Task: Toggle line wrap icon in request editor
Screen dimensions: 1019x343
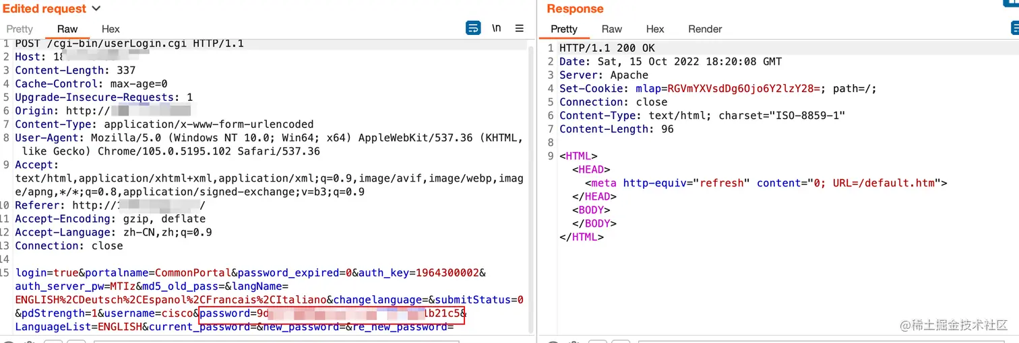Action: point(473,28)
